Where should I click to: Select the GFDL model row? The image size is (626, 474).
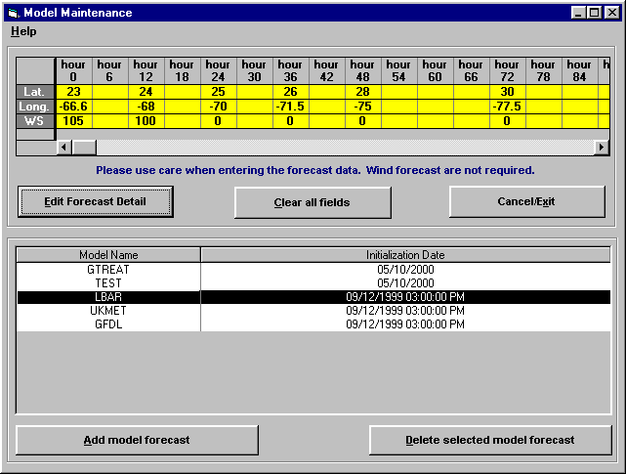tap(108, 323)
